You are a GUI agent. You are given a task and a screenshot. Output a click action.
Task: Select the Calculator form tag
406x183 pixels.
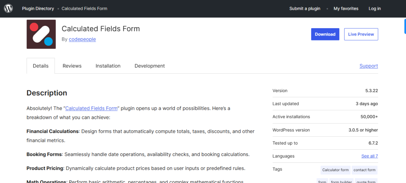click(335, 170)
